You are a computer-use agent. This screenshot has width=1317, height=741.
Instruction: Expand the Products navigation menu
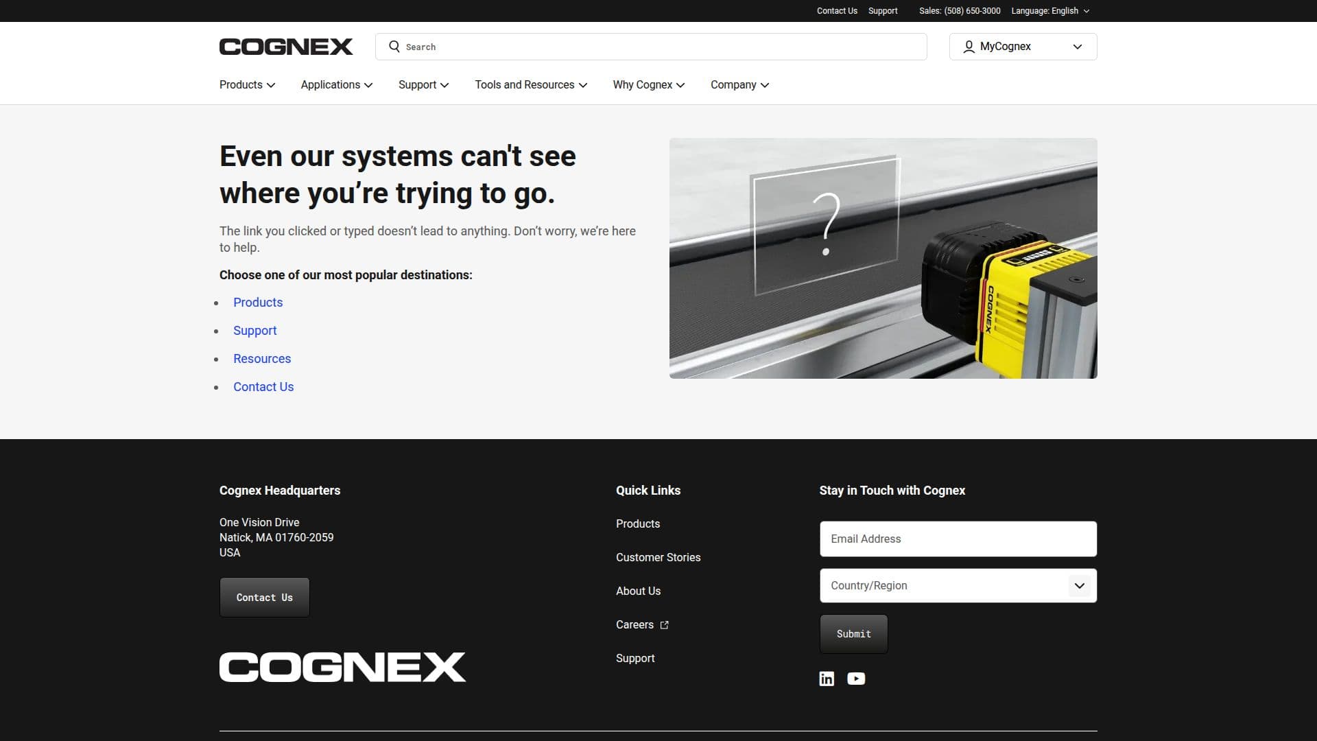coord(247,85)
